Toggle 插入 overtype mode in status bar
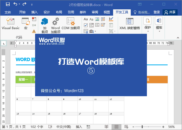This screenshot has height=130, width=182. click(x=79, y=127)
